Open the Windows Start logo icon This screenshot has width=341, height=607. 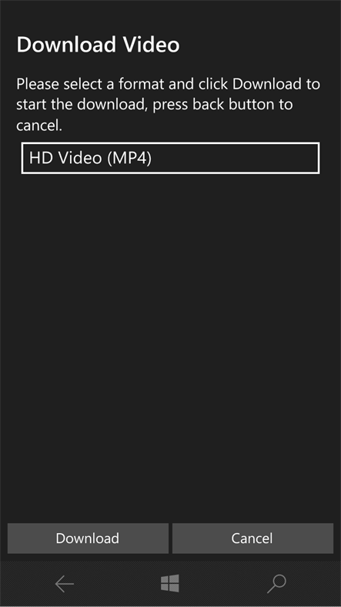pos(170,583)
